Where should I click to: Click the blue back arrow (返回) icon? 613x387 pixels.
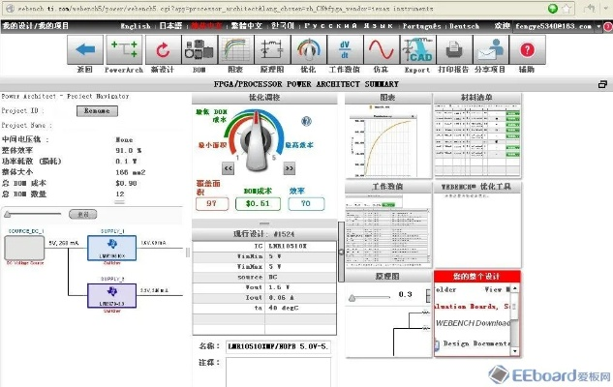point(85,48)
